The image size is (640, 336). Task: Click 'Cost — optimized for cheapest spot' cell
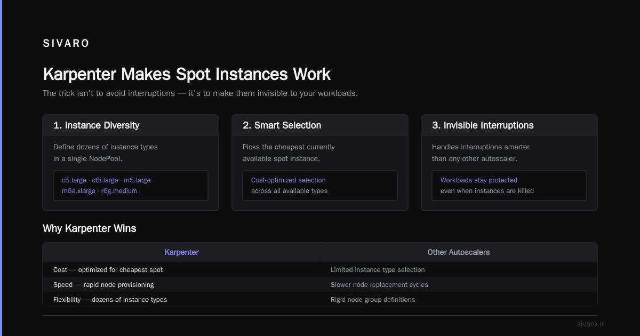click(181, 270)
